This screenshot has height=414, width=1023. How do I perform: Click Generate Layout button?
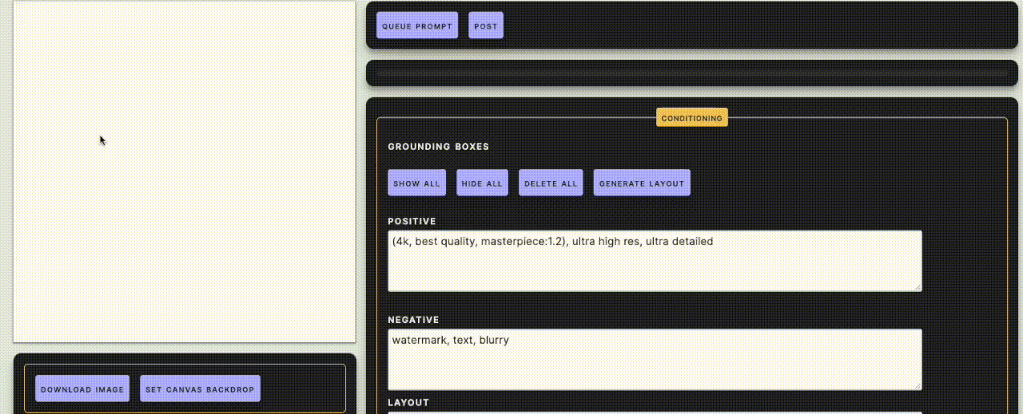pyautogui.click(x=642, y=183)
